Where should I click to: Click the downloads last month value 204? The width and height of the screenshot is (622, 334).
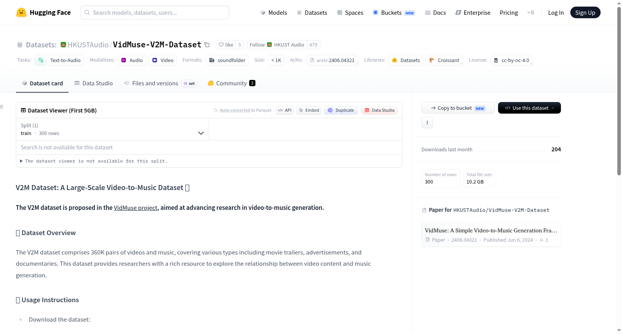pos(556,149)
